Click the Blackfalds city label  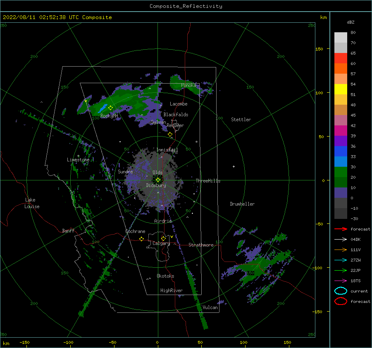click(176, 115)
